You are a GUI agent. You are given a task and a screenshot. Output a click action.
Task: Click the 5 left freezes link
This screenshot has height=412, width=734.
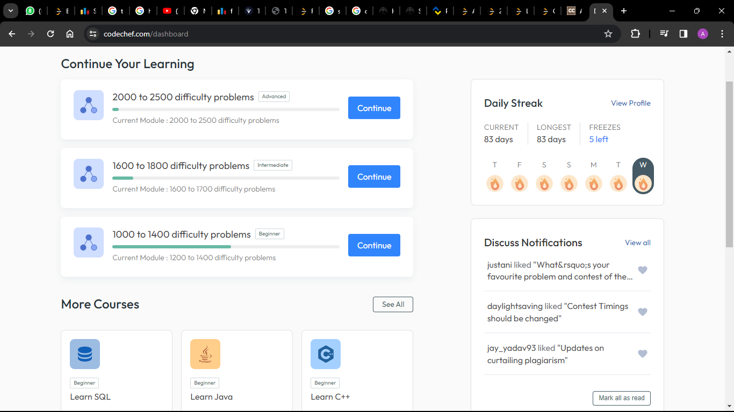point(599,139)
